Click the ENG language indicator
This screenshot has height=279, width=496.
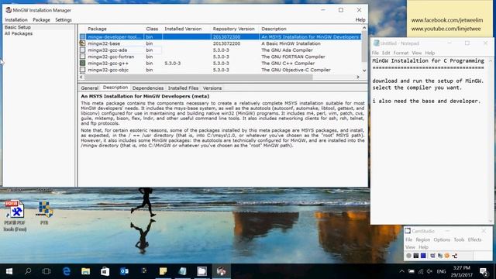[441, 271]
